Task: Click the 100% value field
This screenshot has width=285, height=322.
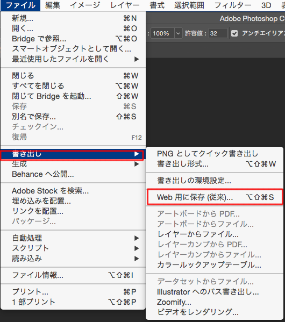Action: click(163, 33)
